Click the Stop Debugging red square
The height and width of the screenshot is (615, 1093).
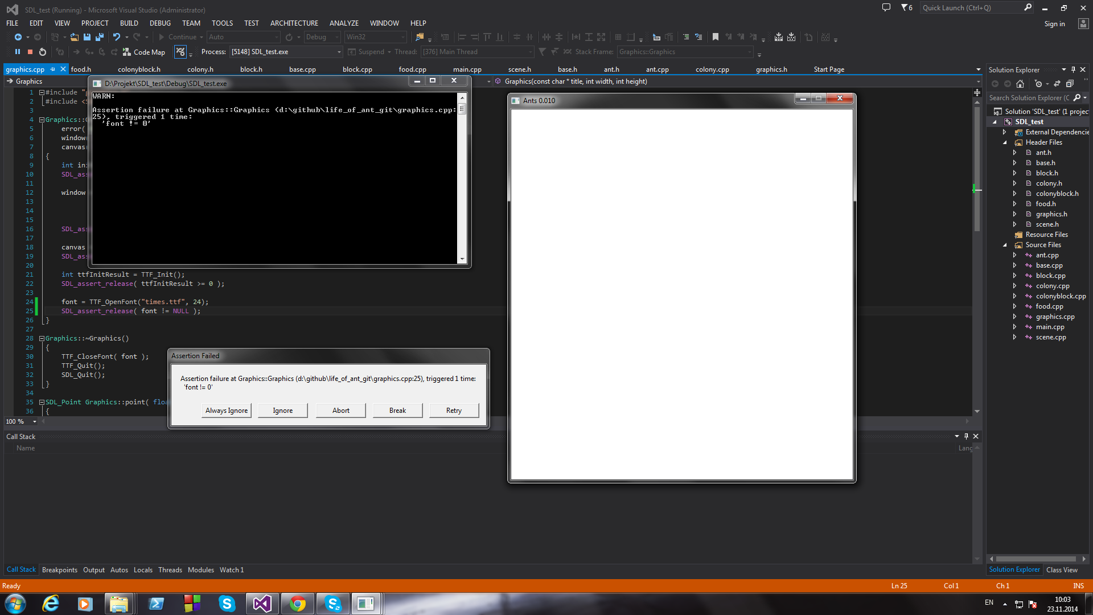[x=30, y=52]
